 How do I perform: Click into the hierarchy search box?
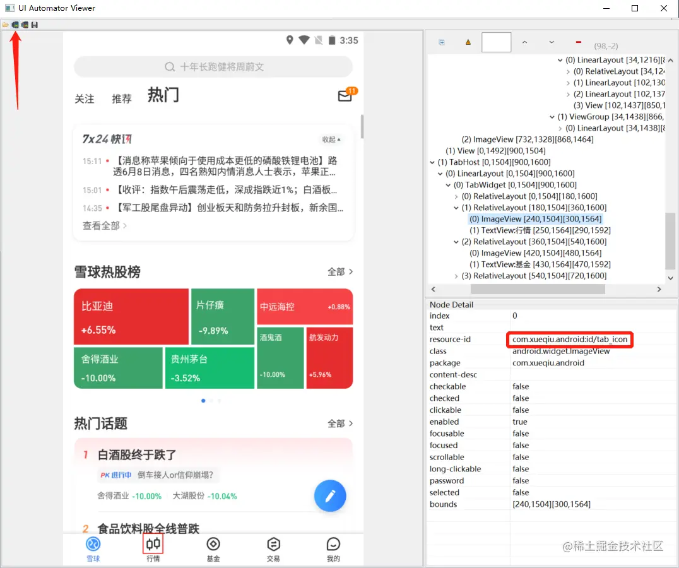pos(496,42)
